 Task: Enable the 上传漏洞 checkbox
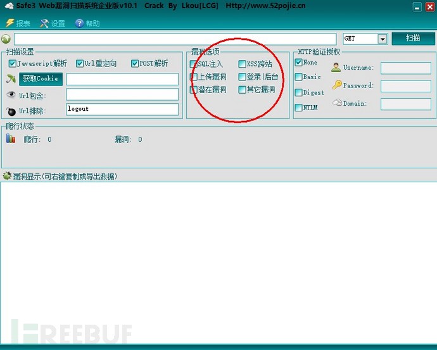pyautogui.click(x=193, y=77)
